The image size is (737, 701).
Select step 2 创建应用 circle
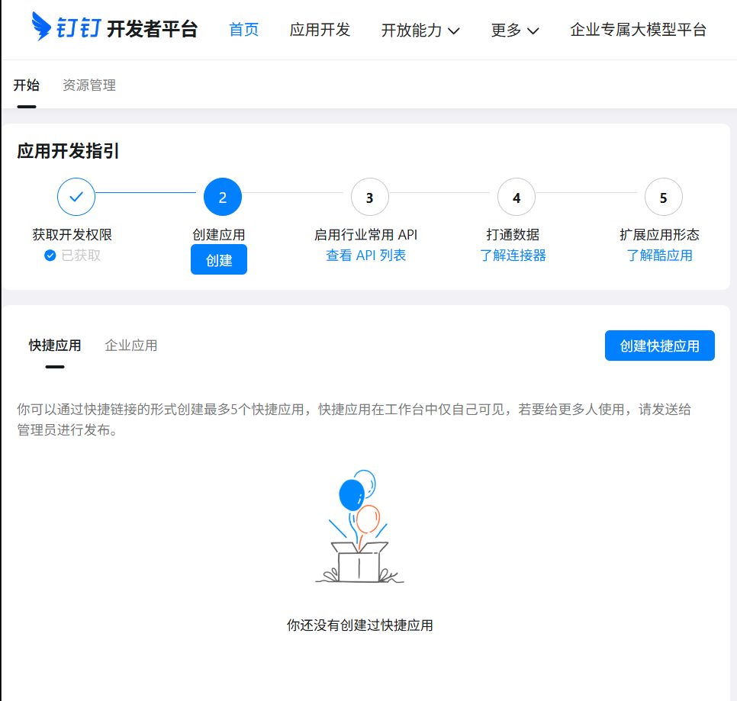[222, 197]
